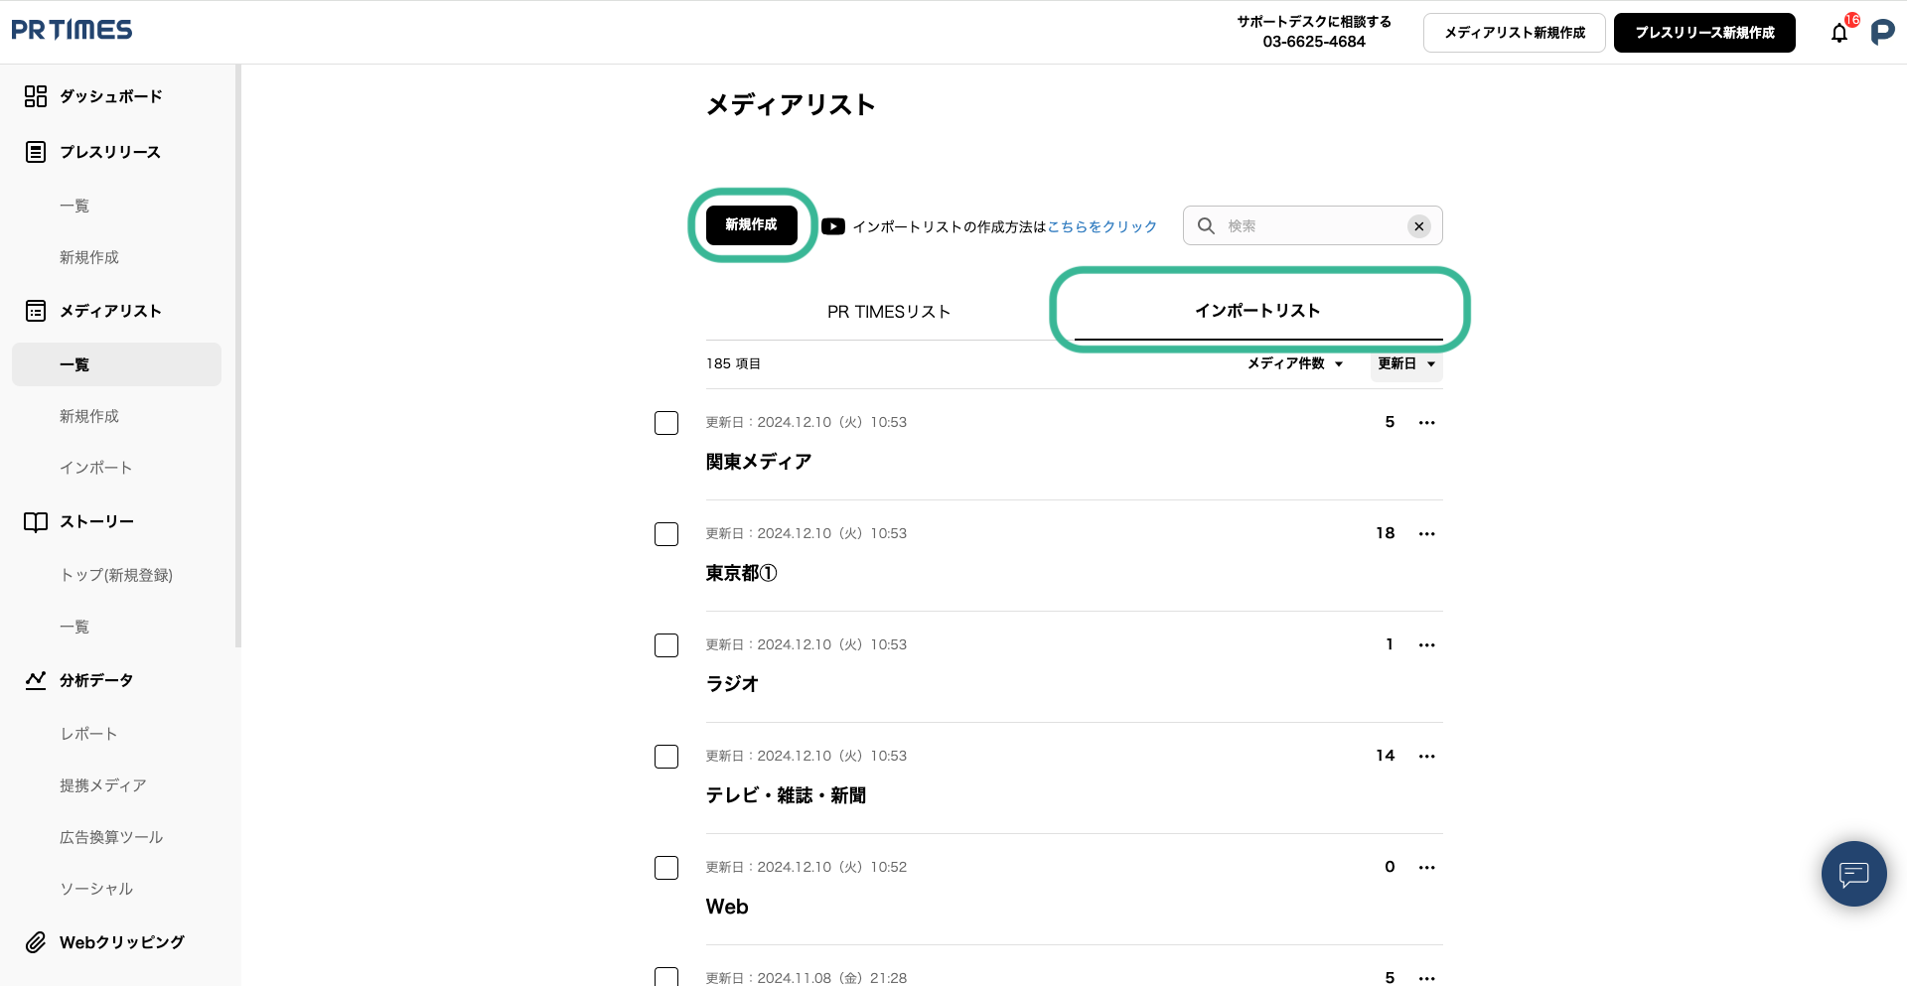Viewport: 1907px width, 986px height.
Task: Clear the search field with X icon
Action: point(1418,226)
